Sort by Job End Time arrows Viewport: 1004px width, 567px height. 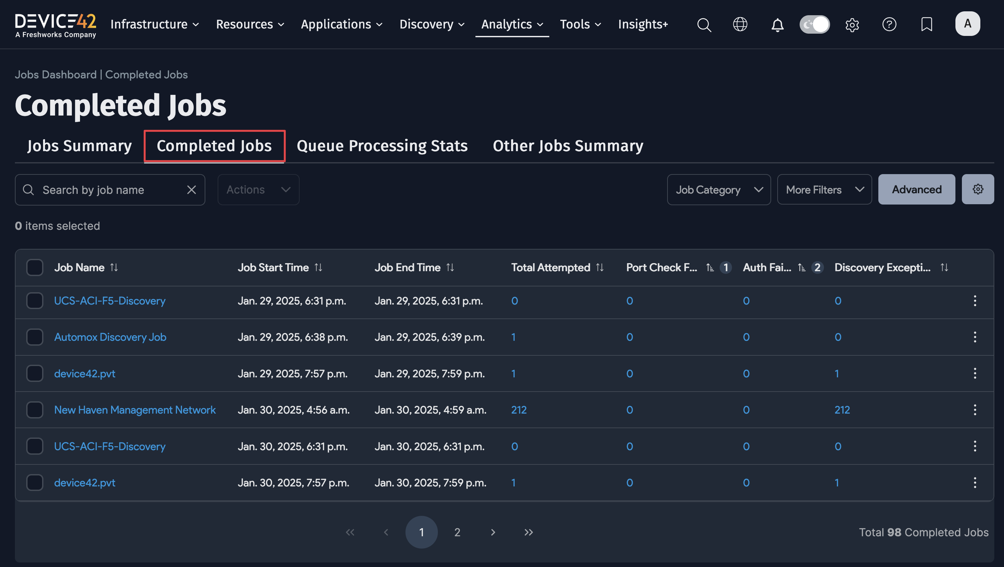(450, 268)
